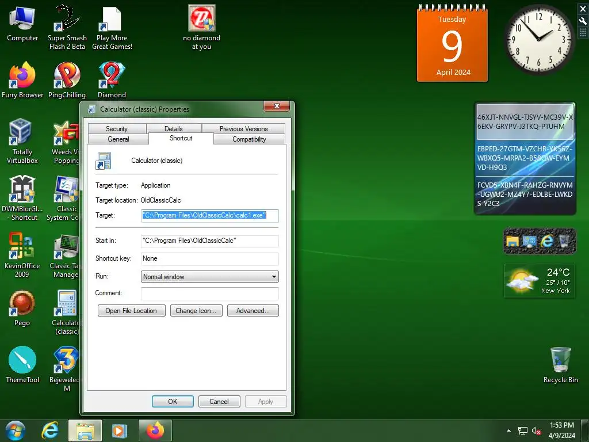Switch to the Details tab
Viewport: 589px width, 442px height.
174,128
